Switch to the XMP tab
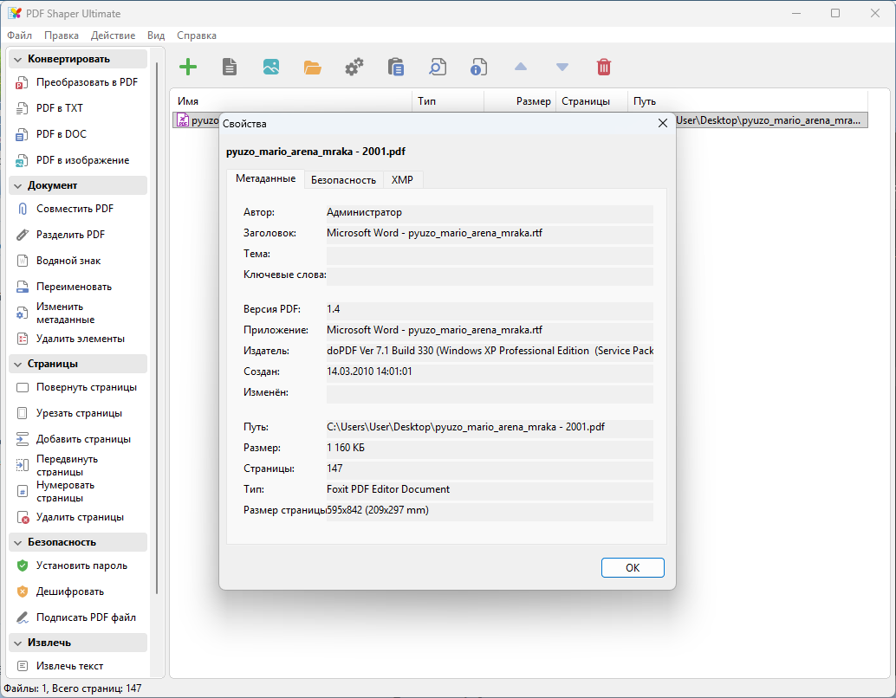Viewport: 896px width, 698px height. (402, 180)
